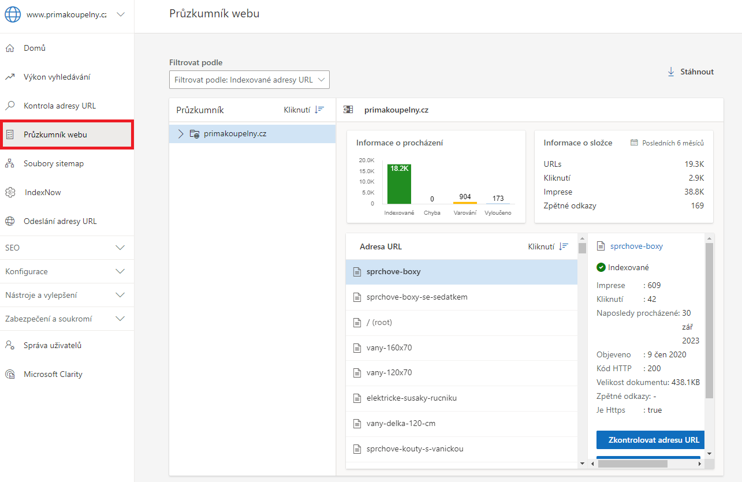
Task: Click the green Indexované check icon
Action: click(601, 267)
